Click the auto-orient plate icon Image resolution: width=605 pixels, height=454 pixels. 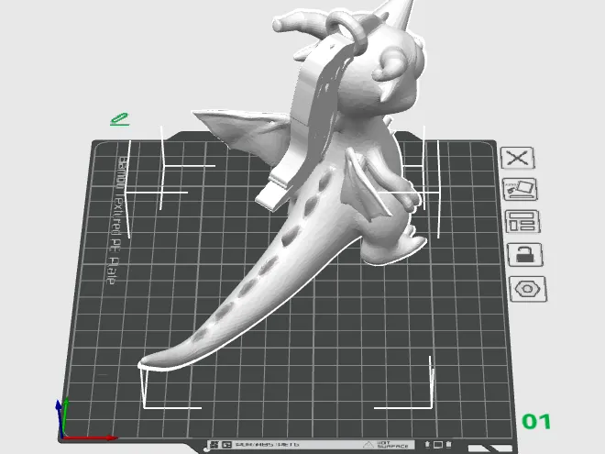(x=520, y=189)
